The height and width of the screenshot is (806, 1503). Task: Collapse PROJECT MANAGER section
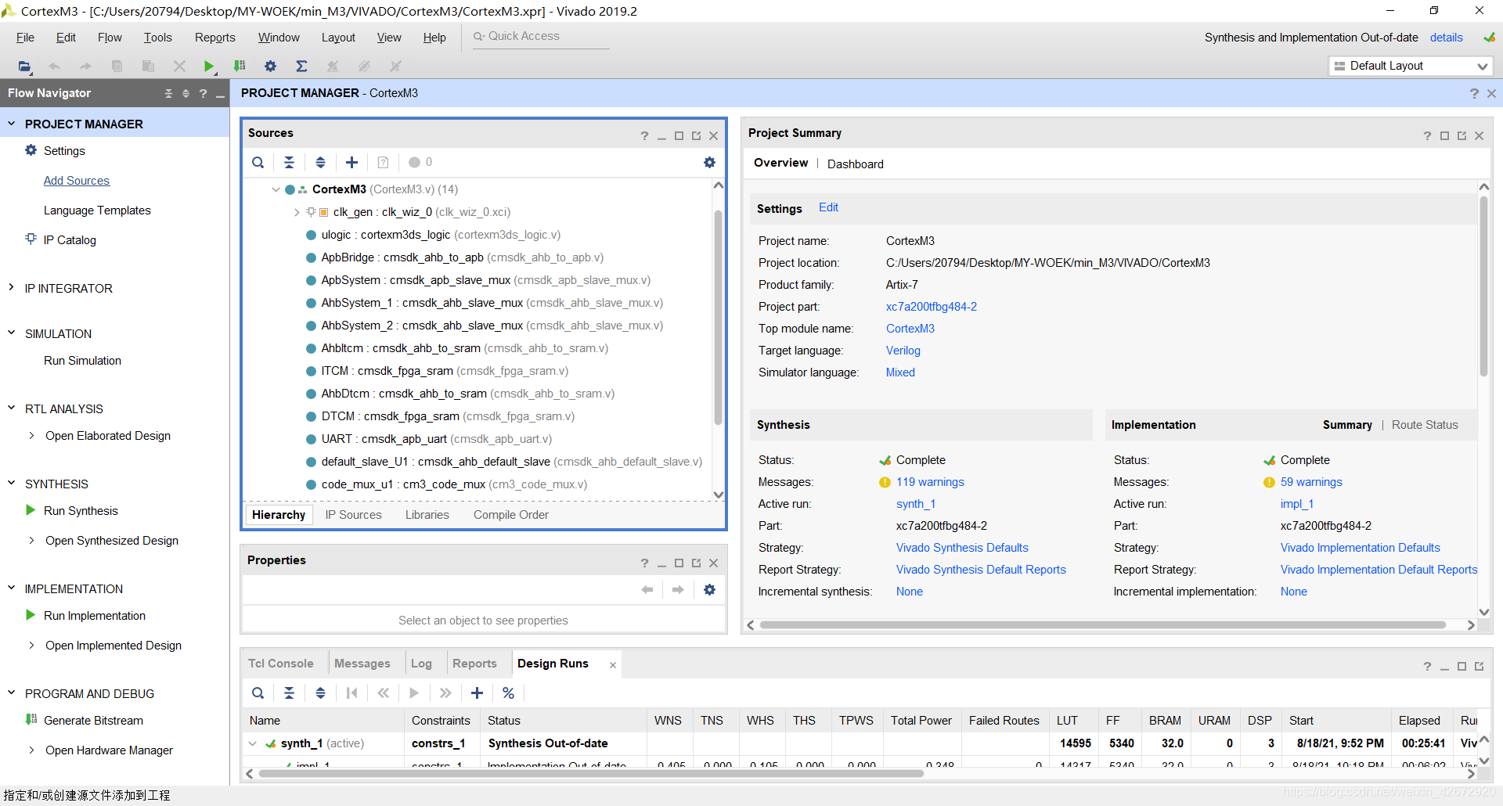coord(11,124)
